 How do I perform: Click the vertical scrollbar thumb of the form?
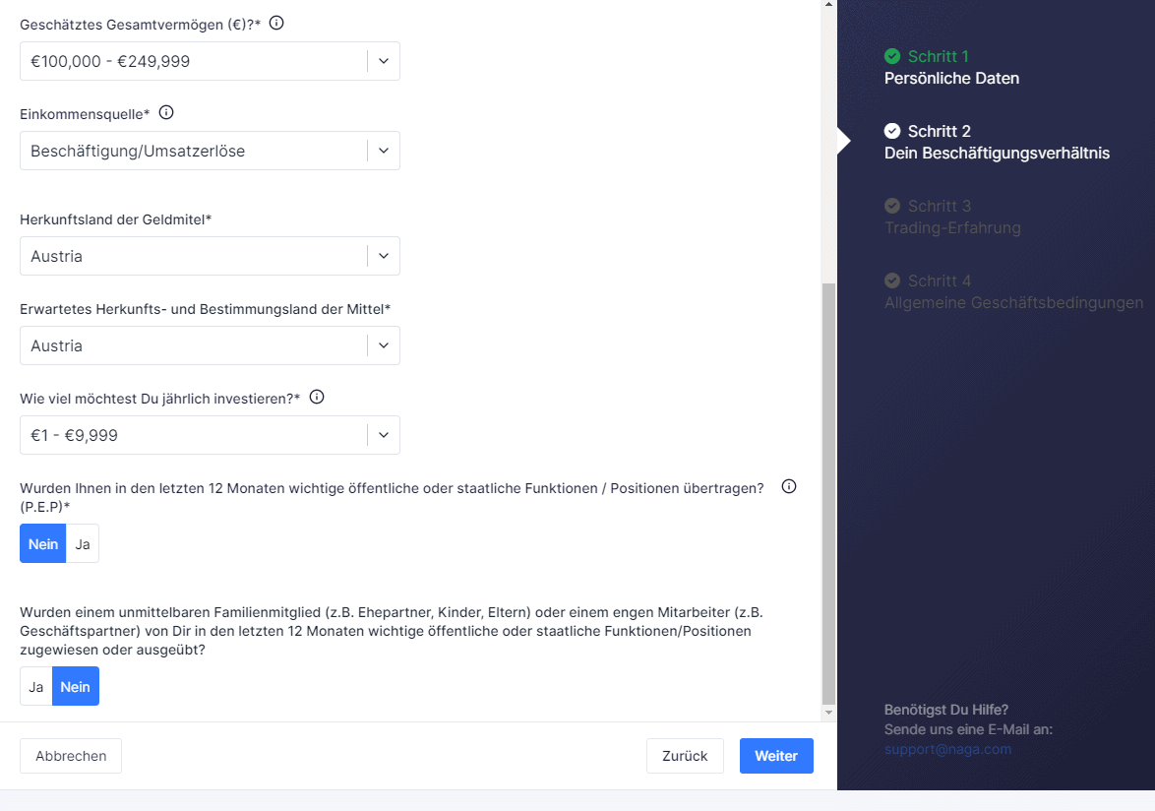point(828,492)
